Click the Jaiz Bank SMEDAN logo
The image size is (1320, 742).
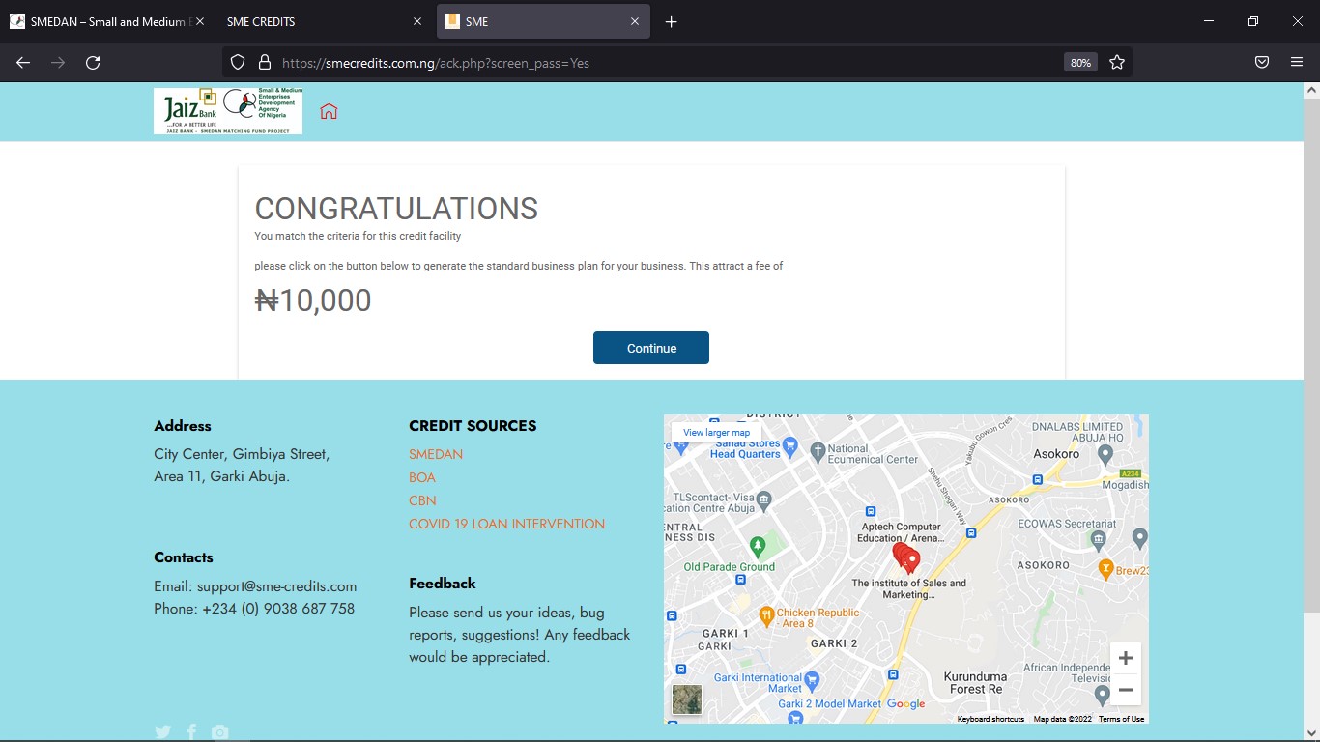click(x=228, y=111)
